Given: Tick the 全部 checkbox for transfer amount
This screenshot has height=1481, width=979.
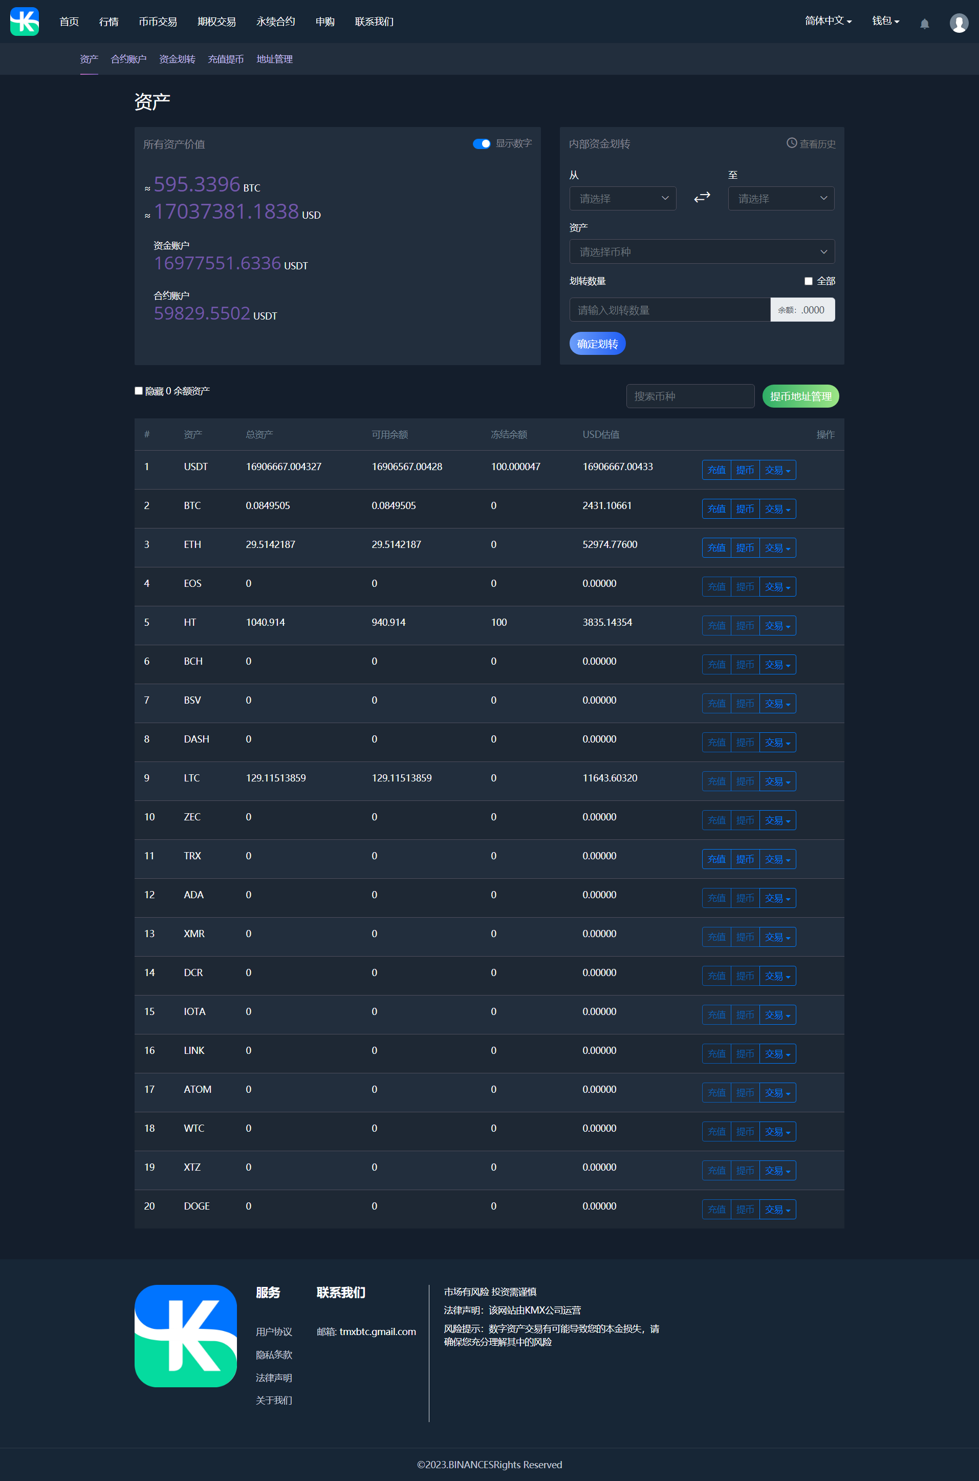Looking at the screenshot, I should (x=808, y=281).
